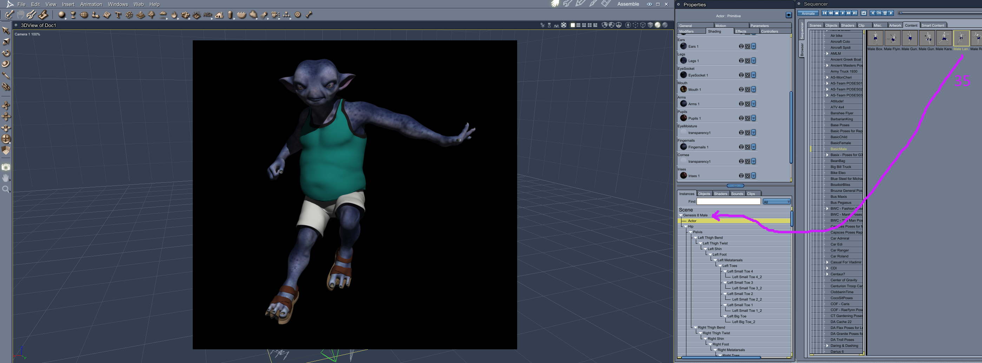Play the animation in the Sequencer

click(x=843, y=13)
